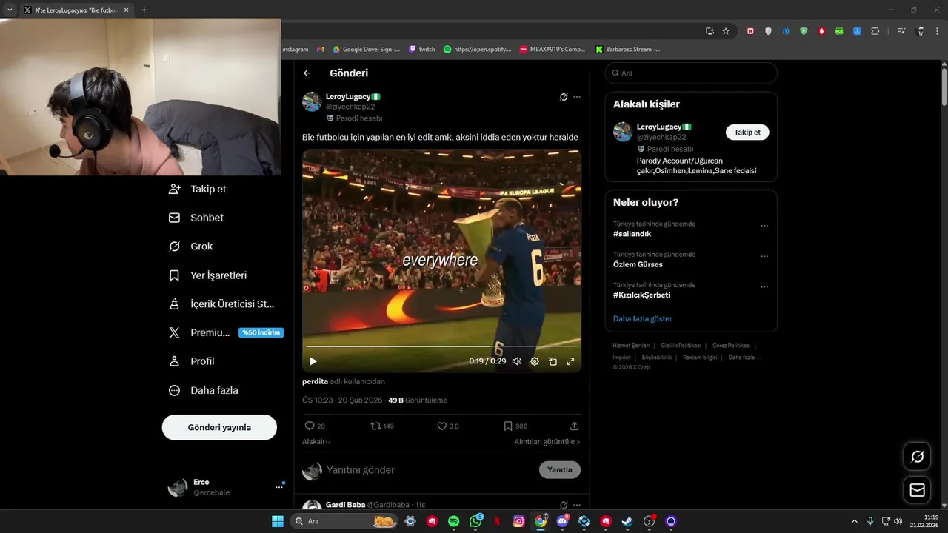
Task: Expand Daha fazla in the sidebar
Action: pyautogui.click(x=204, y=390)
